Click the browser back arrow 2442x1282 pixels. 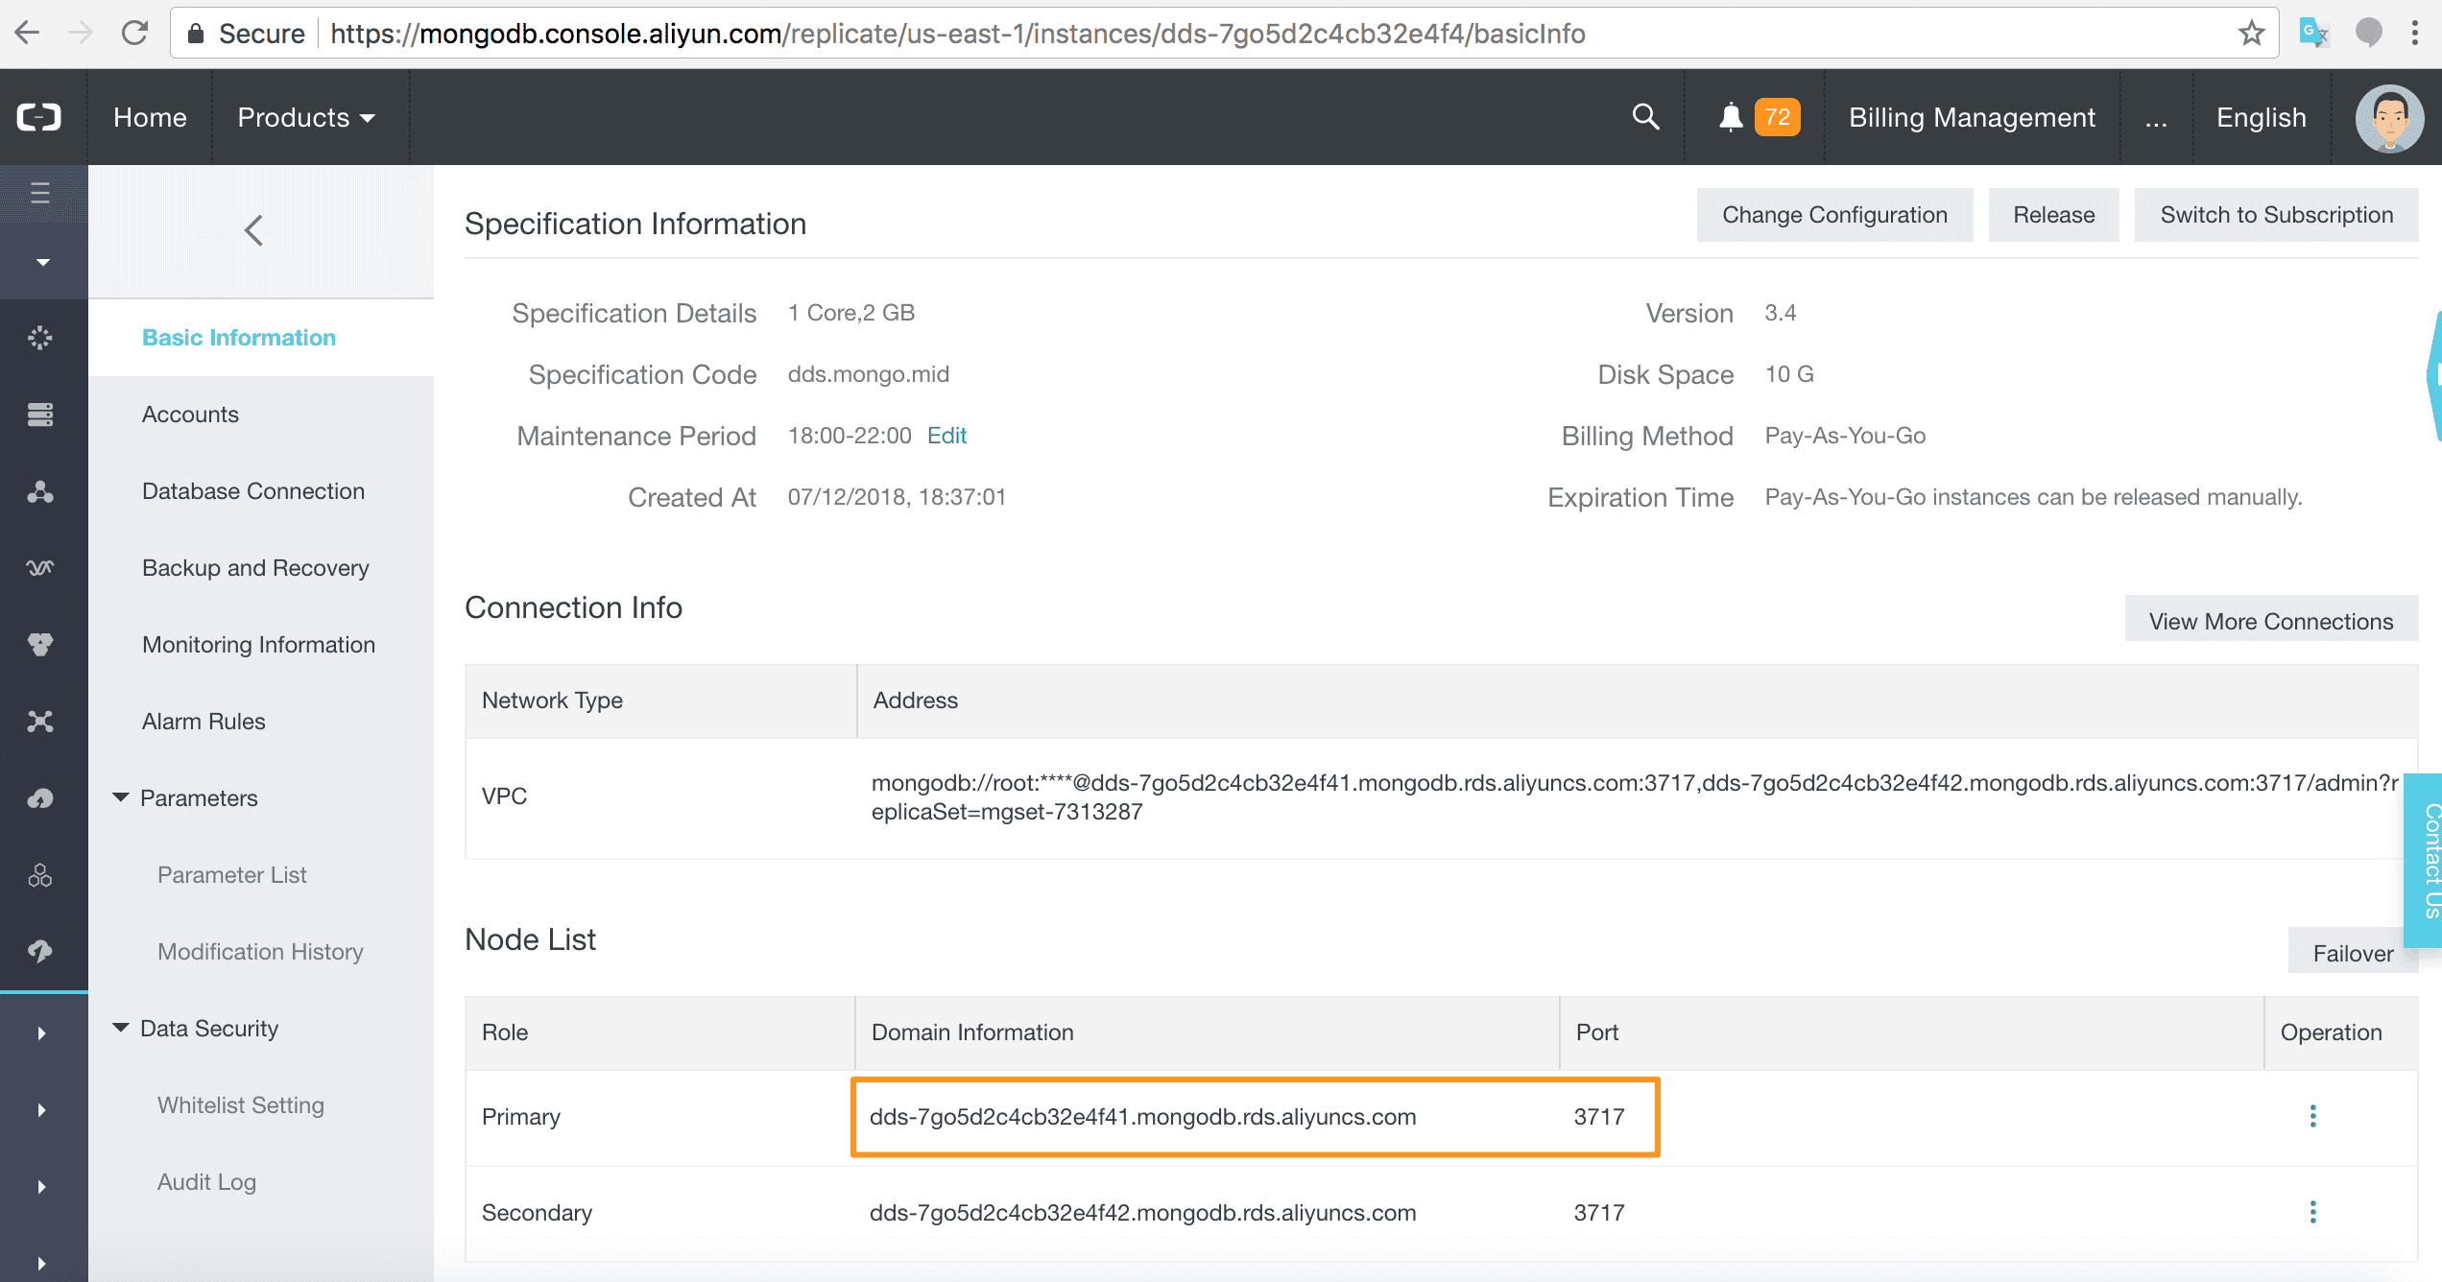28,34
